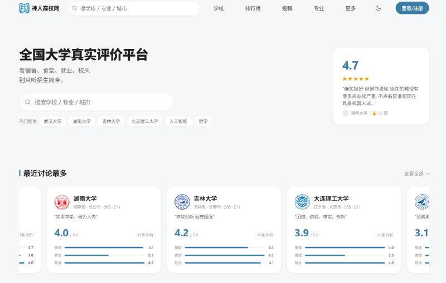Click the 4.7 featured review score
The image size is (446, 283).
click(350, 66)
